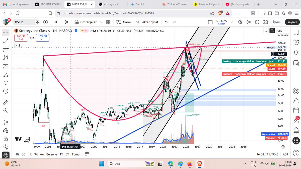Viewport: 301px width, 169px height.
Task: Expand the favorite indicators dropdown arrow
Action: coord(101,22)
